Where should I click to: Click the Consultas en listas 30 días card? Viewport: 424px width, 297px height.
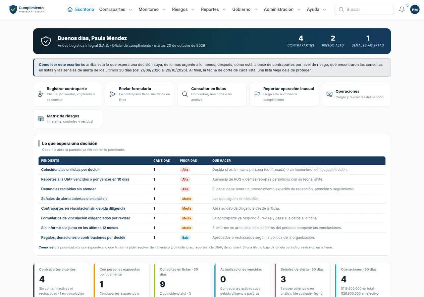point(182,280)
